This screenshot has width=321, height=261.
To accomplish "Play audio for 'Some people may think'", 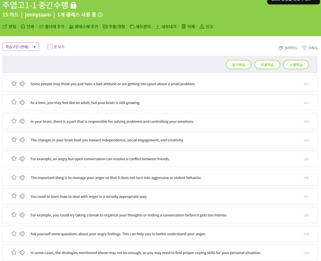I will 22,84.
